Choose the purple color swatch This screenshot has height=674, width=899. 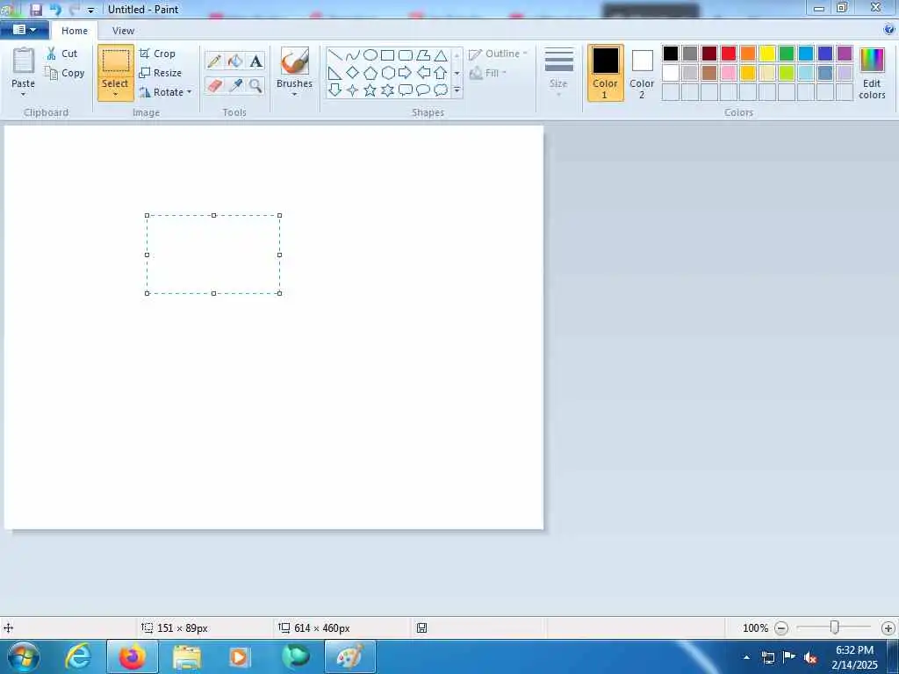coord(845,54)
